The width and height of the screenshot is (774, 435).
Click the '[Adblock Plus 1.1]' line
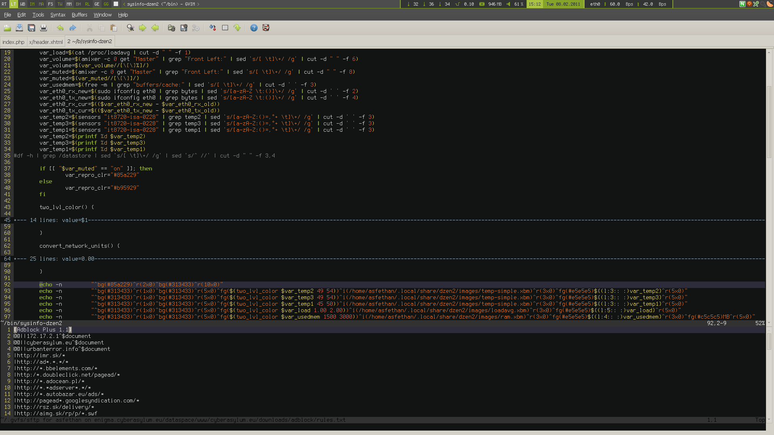(43, 329)
